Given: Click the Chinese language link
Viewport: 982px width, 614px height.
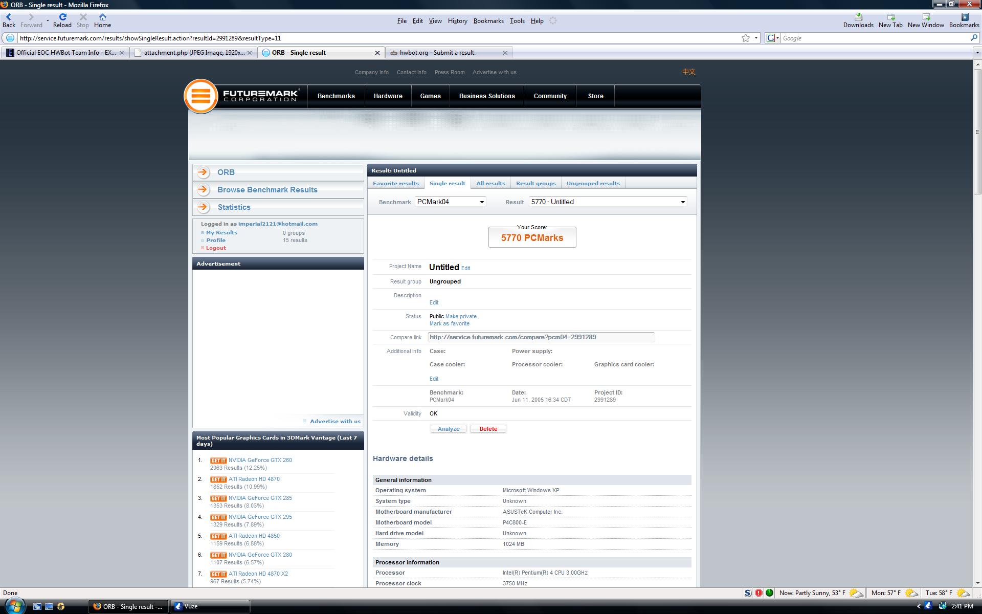Looking at the screenshot, I should [x=688, y=72].
